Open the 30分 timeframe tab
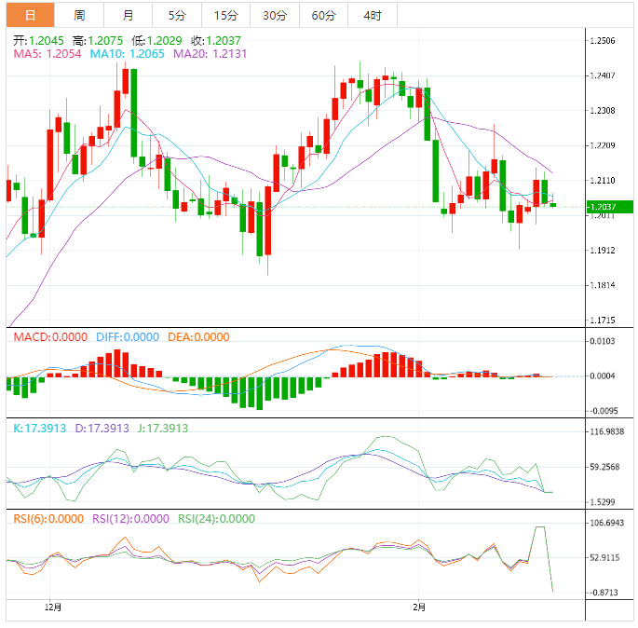The height and width of the screenshot is (628, 638). pyautogui.click(x=275, y=15)
